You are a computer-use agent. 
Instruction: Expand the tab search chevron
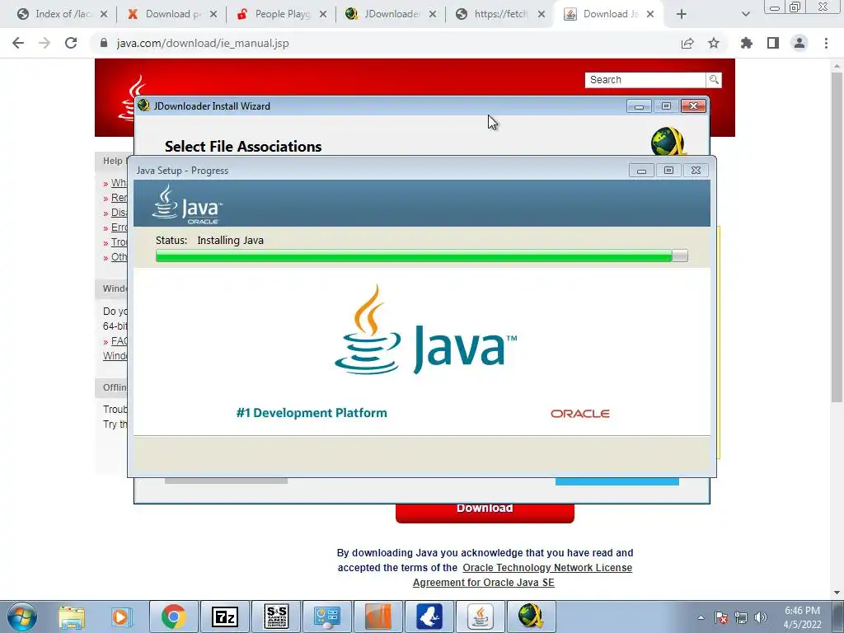point(745,14)
